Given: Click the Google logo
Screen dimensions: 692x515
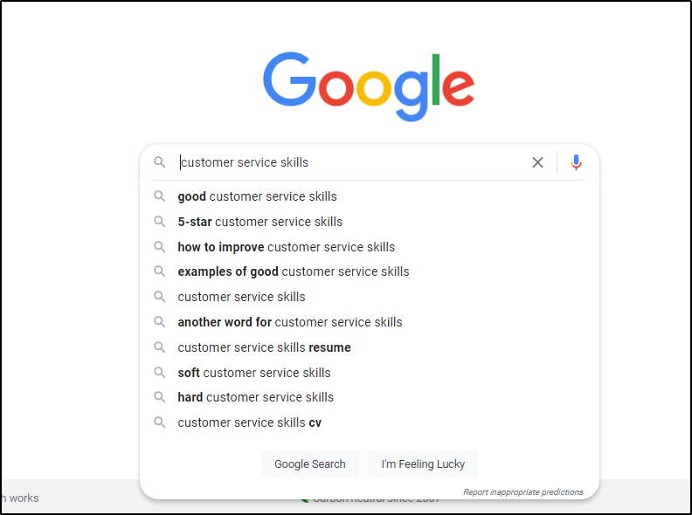Looking at the screenshot, I should [369, 85].
